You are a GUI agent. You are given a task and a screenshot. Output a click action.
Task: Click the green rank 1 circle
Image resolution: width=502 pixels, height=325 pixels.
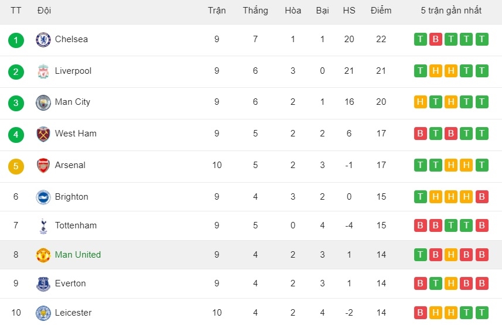pyautogui.click(x=16, y=40)
